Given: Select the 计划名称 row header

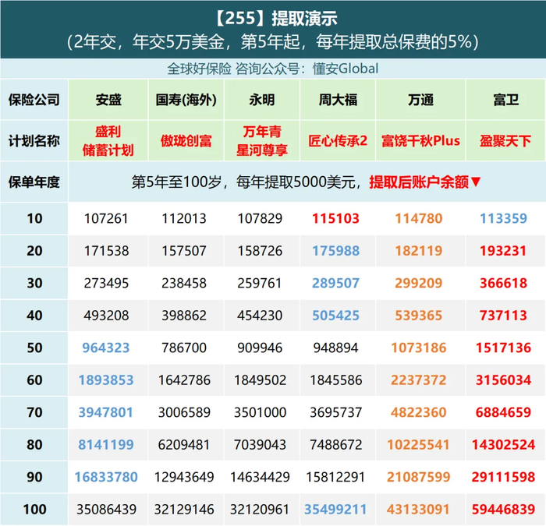Looking at the screenshot, I should 34,141.
